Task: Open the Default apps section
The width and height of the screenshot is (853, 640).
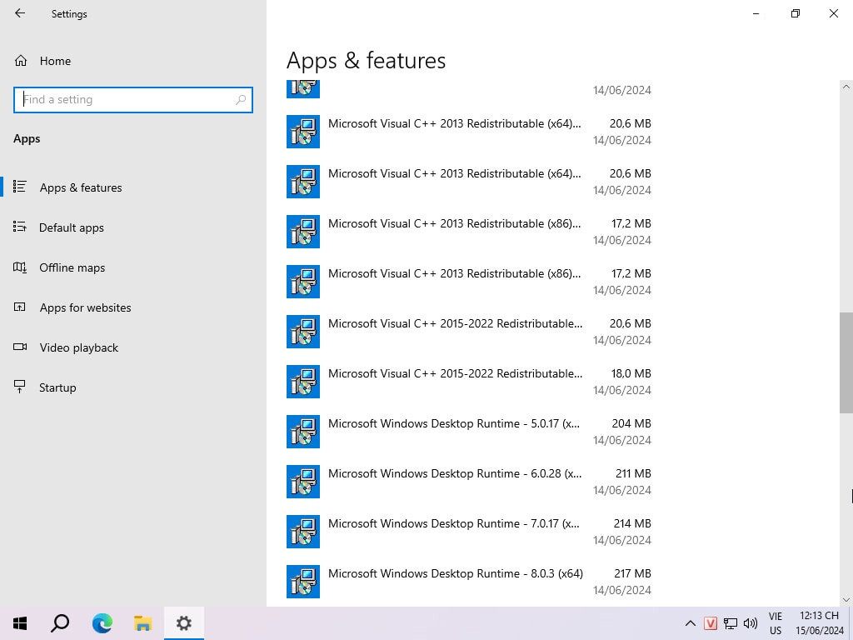Action: tap(72, 227)
